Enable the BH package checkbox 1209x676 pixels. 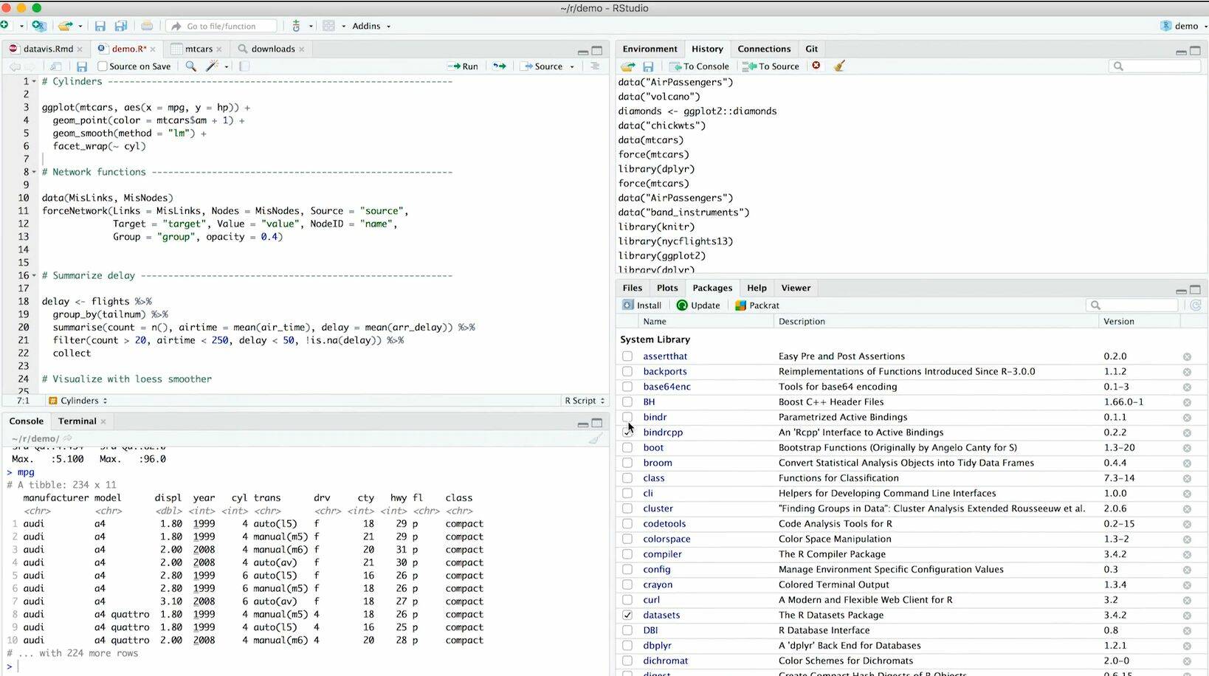click(627, 401)
